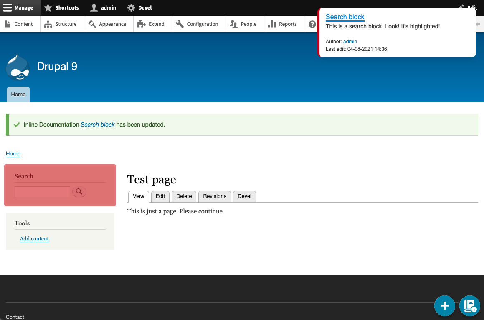Select the Appearance paintbrush icon
The image size is (484, 320).
92,24
